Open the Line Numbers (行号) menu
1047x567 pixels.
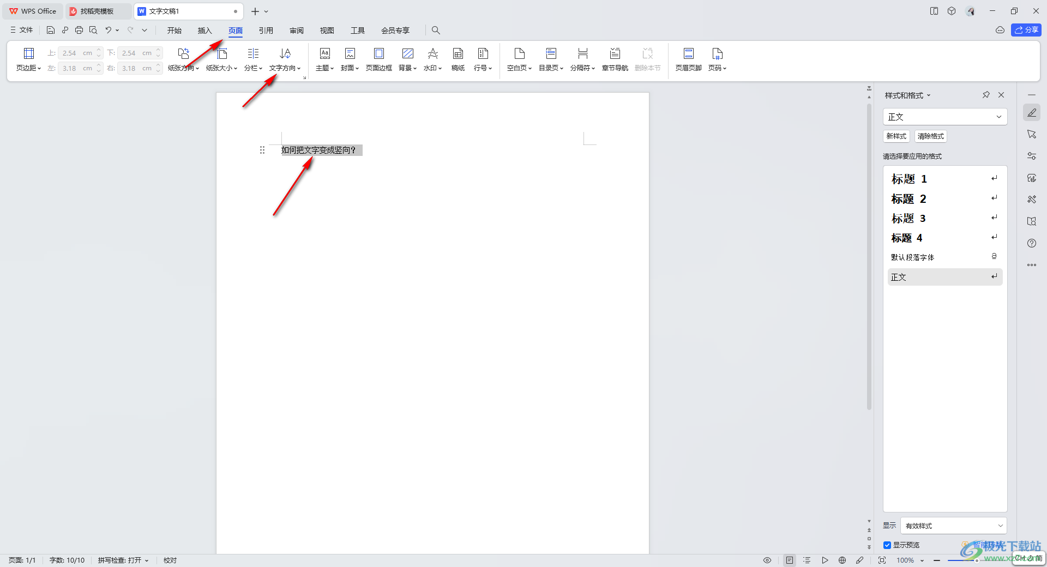point(483,59)
